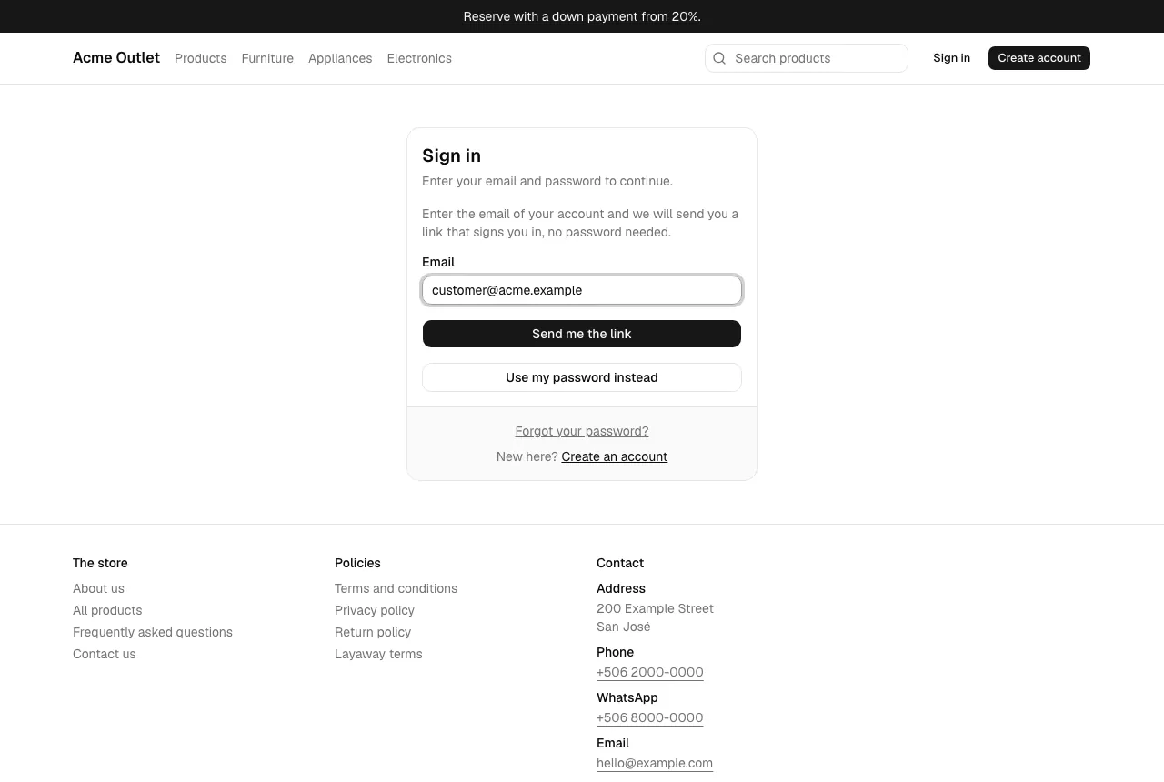Open the Return policy link
The image size is (1164, 782).
tap(373, 632)
